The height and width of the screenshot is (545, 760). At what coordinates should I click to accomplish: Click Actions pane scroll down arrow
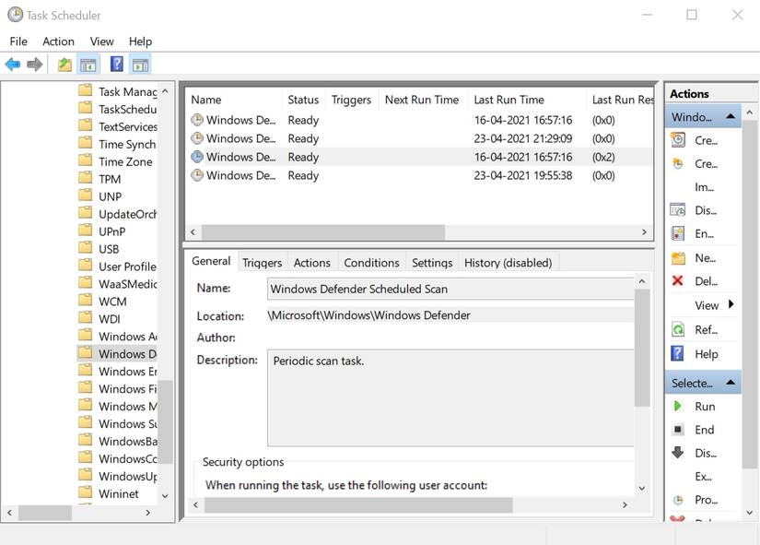tap(750, 513)
